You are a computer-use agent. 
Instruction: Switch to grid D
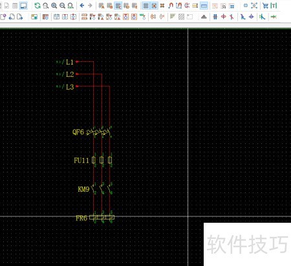(x=126, y=6)
